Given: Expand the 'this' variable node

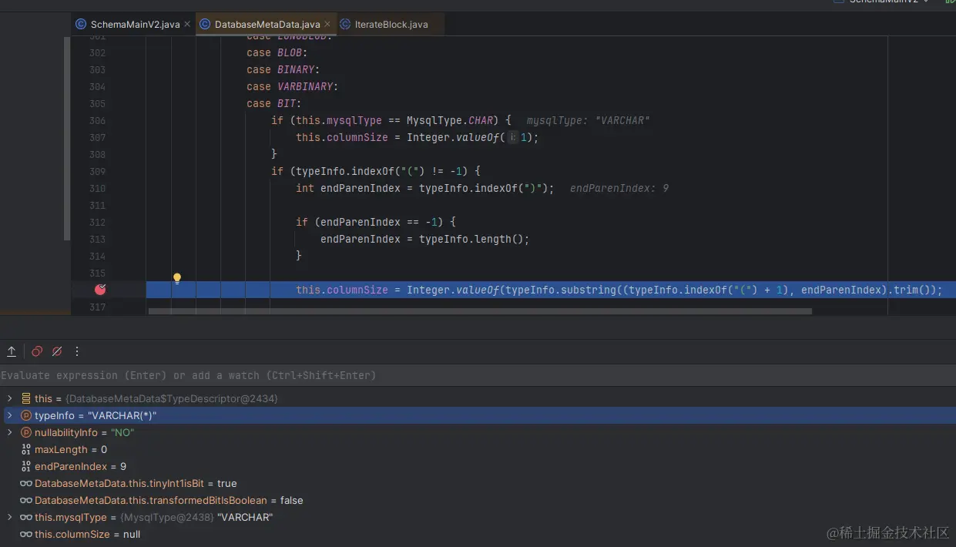Looking at the screenshot, I should click(9, 398).
